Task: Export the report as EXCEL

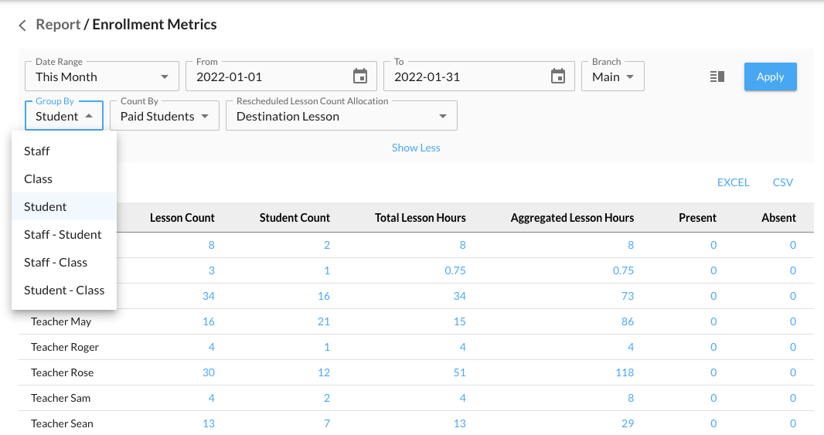Action: pyautogui.click(x=733, y=183)
